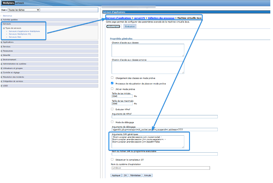The height and width of the screenshot is (183, 273).
Task: Click the Arguments JVM génériques text area
Action: coord(148,142)
